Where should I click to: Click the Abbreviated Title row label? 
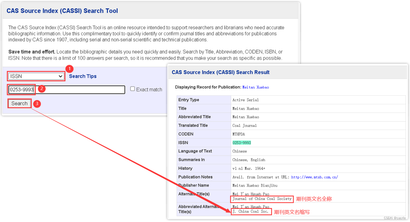195,117
